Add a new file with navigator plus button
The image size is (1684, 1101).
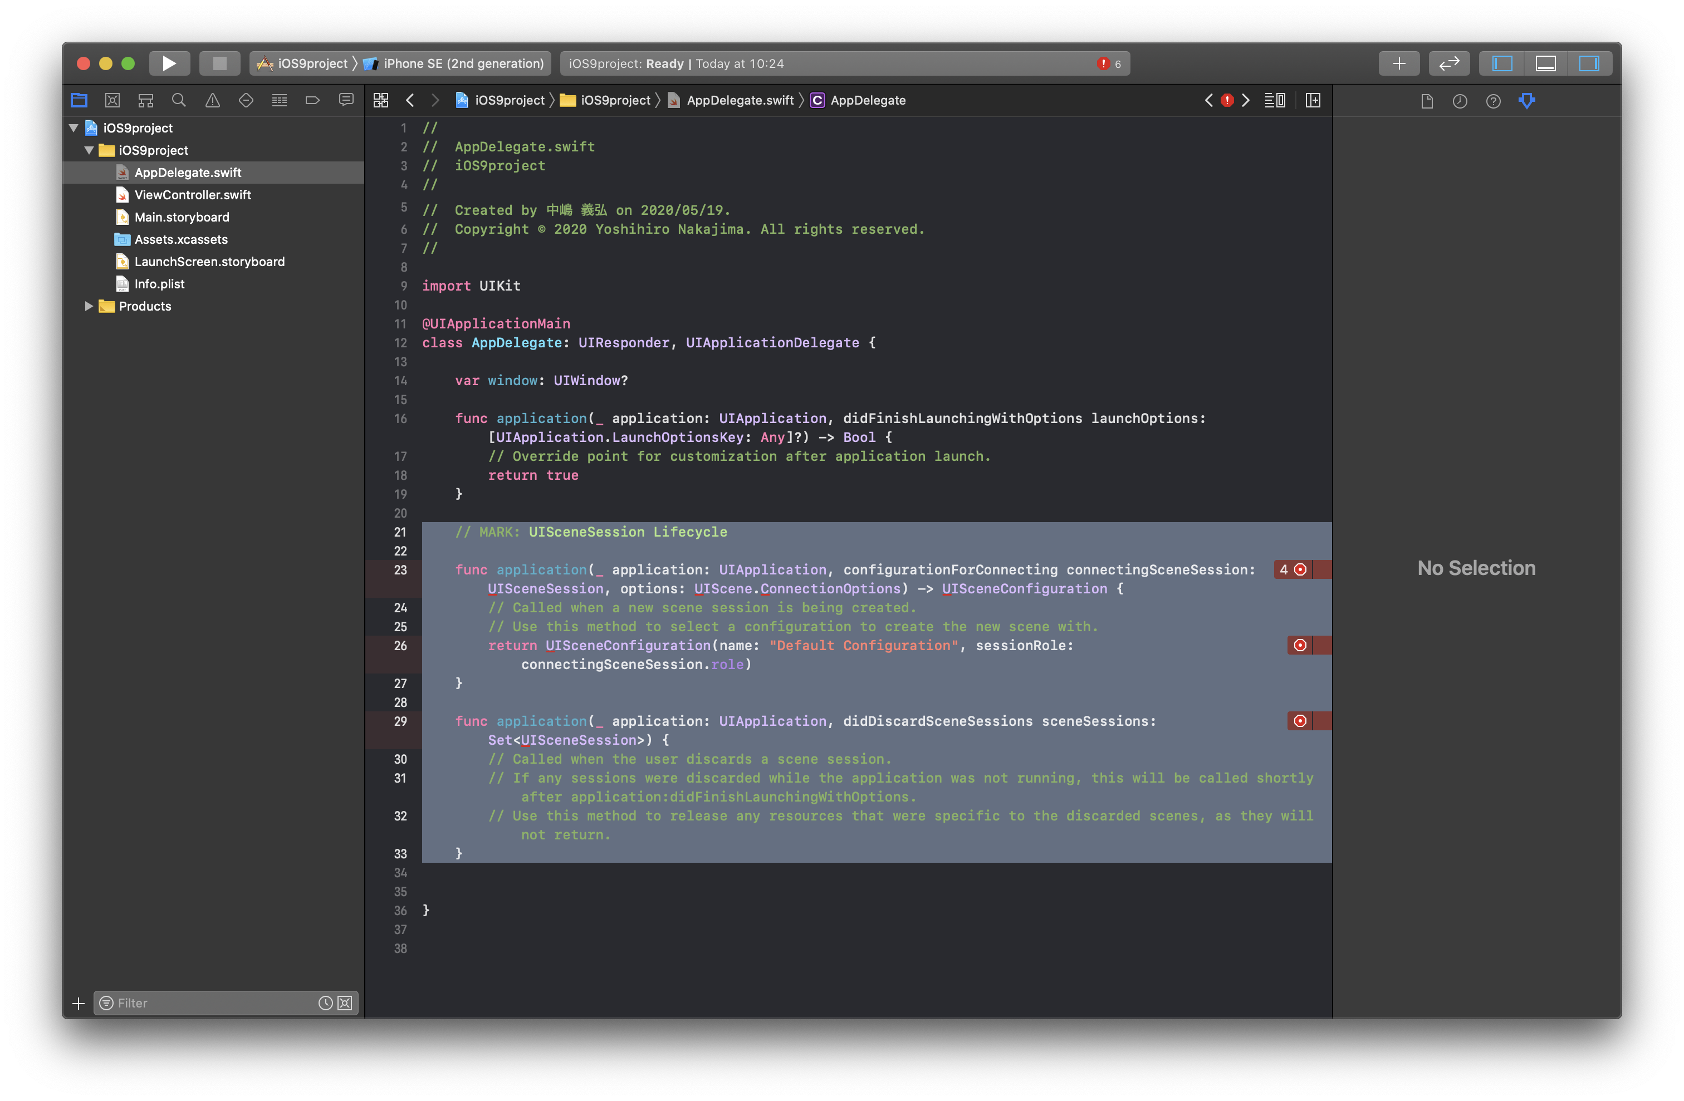(79, 1004)
